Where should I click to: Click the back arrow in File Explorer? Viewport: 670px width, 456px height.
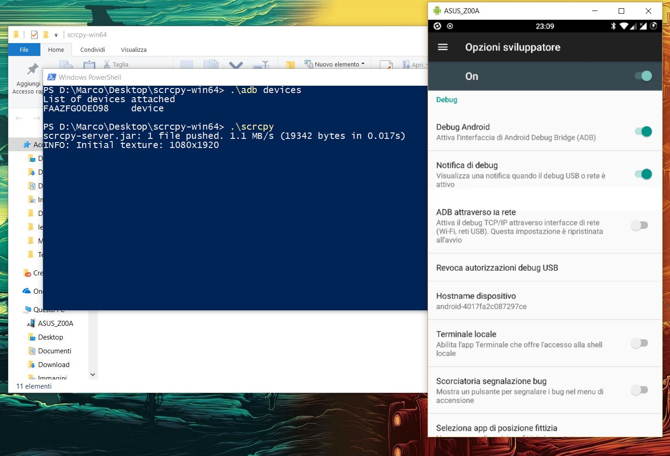coord(19,118)
